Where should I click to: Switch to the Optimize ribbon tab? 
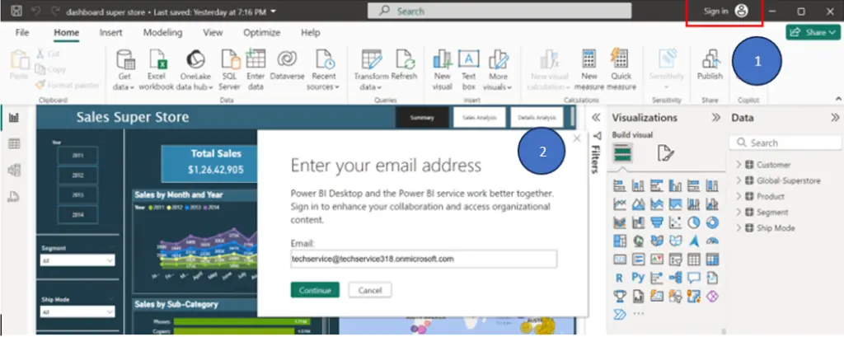[x=261, y=32]
